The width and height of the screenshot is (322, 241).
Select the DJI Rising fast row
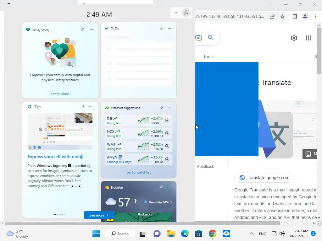click(139, 121)
